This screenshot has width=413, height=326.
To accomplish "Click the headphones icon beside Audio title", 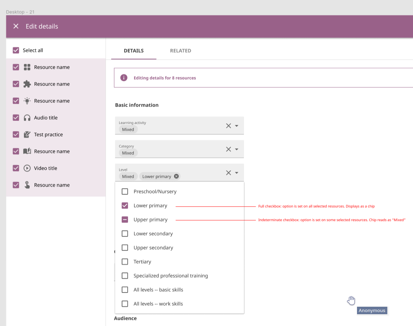I will pos(27,117).
